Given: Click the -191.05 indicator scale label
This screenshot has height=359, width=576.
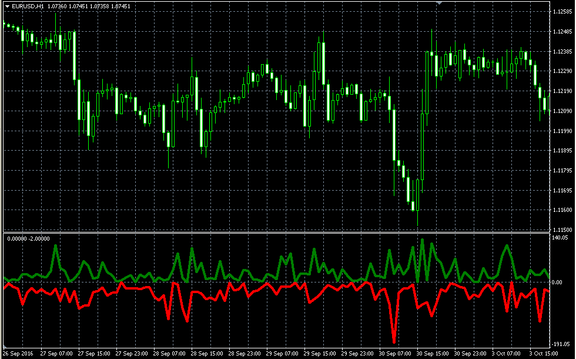Looking at the screenshot, I should point(561,344).
